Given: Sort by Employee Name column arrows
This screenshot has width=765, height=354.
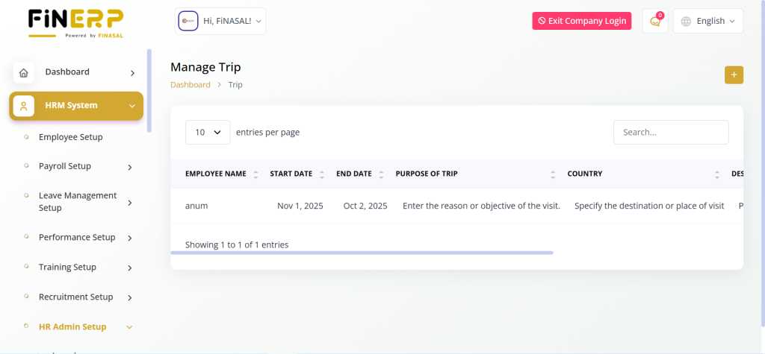Looking at the screenshot, I should pos(255,174).
